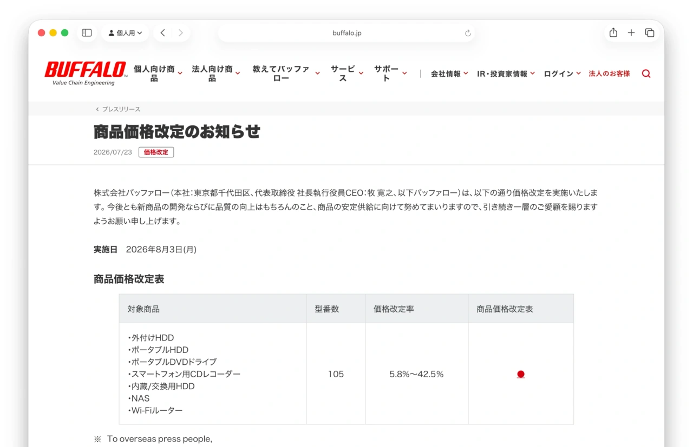693x447 pixels.
Task: Open the 法人のお客様 link
Action: pos(609,74)
